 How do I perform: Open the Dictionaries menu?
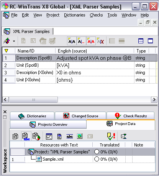(x=75, y=15)
